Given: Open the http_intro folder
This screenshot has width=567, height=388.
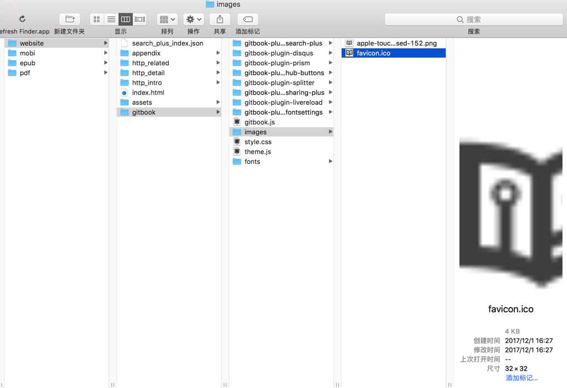Looking at the screenshot, I should pos(169,83).
